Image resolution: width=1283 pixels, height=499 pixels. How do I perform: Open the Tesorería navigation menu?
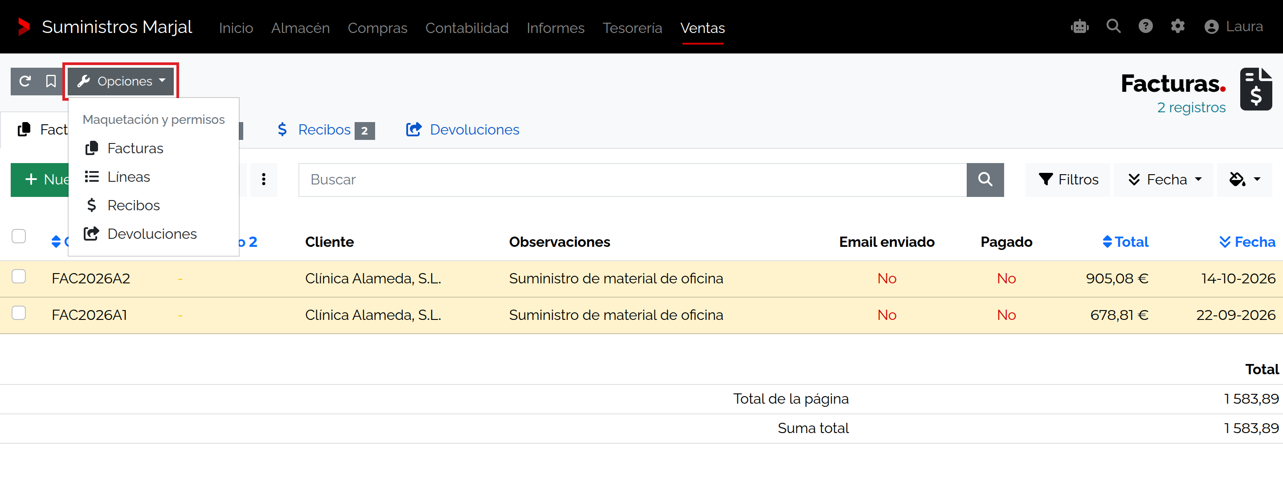(x=632, y=28)
